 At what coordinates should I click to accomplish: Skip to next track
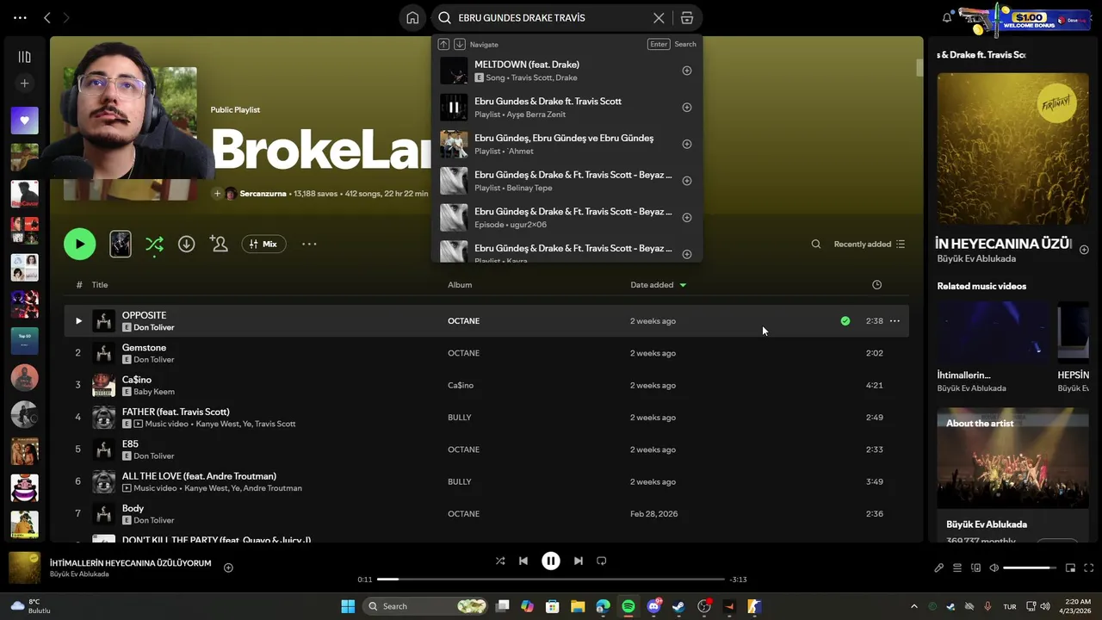click(579, 561)
